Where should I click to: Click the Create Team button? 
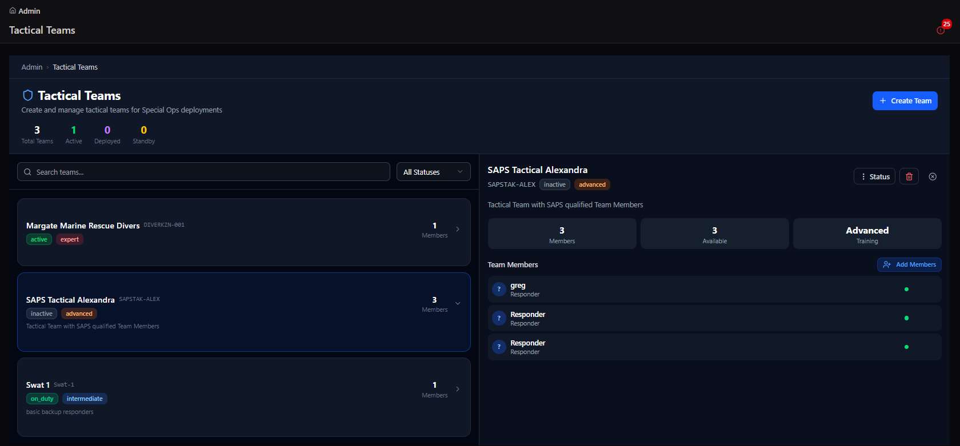point(905,101)
